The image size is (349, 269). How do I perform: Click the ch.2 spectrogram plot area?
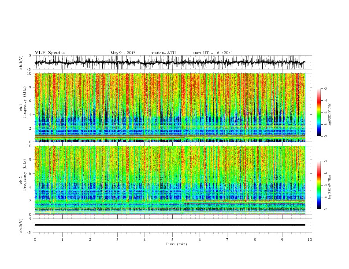[170, 180]
